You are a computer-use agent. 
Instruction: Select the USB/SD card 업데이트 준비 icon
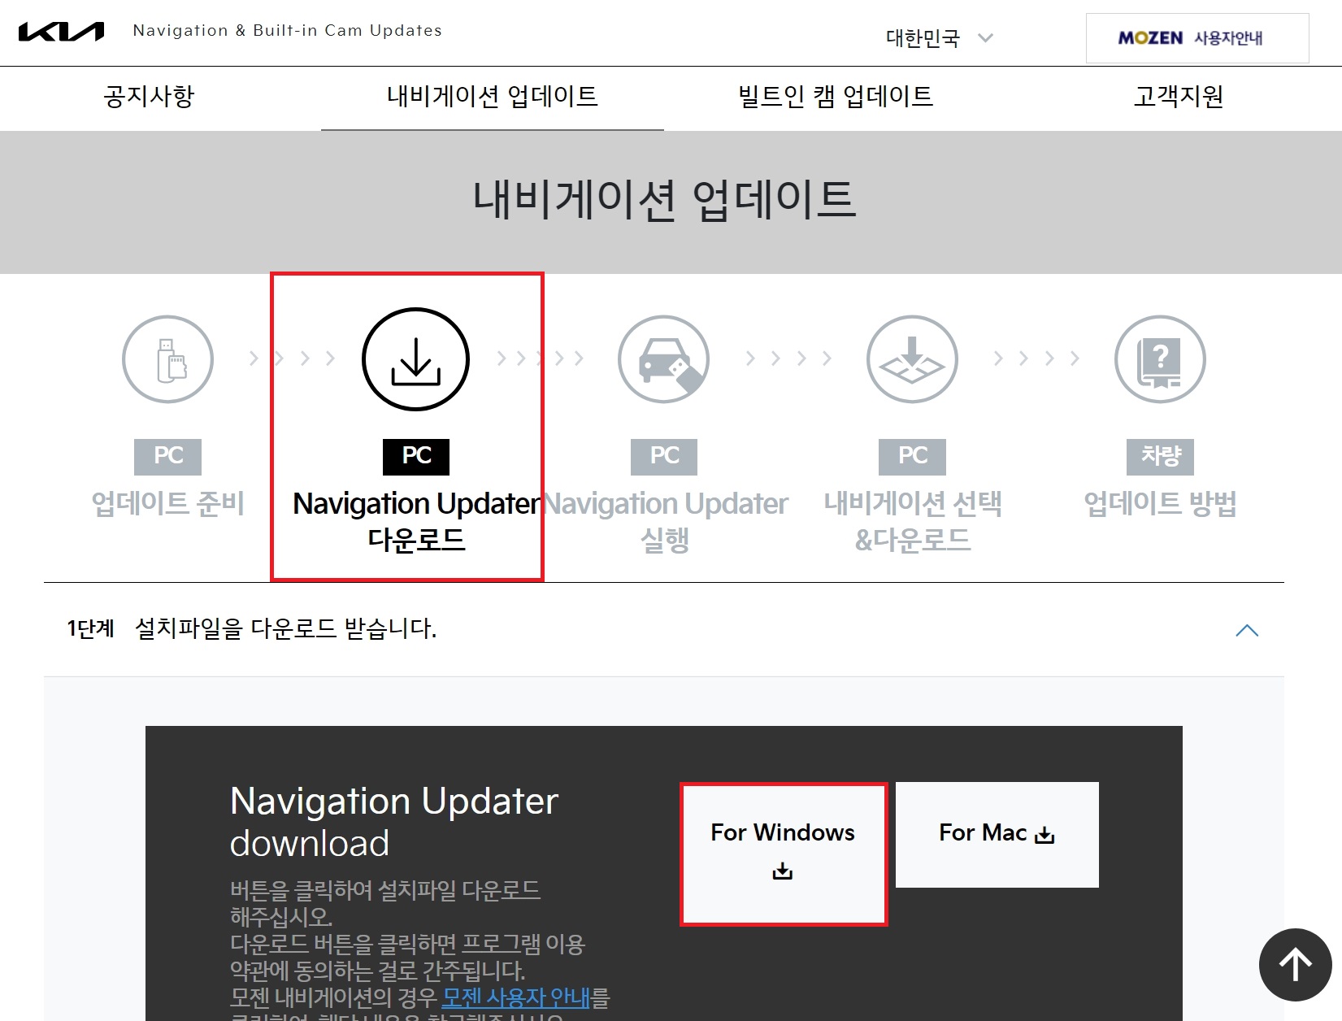(x=167, y=359)
